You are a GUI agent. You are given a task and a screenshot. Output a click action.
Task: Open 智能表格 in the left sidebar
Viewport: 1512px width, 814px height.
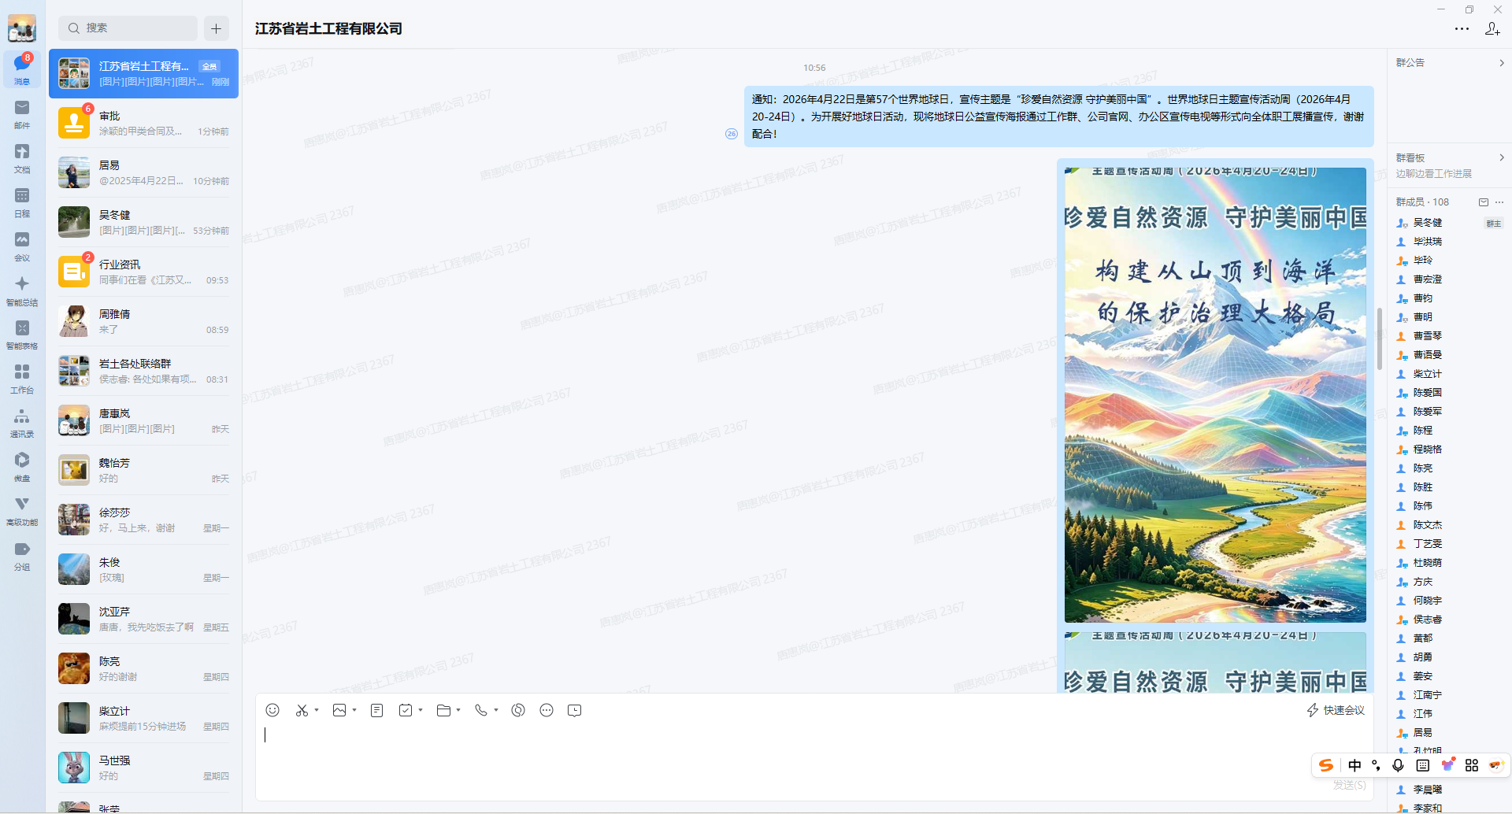[x=22, y=334]
